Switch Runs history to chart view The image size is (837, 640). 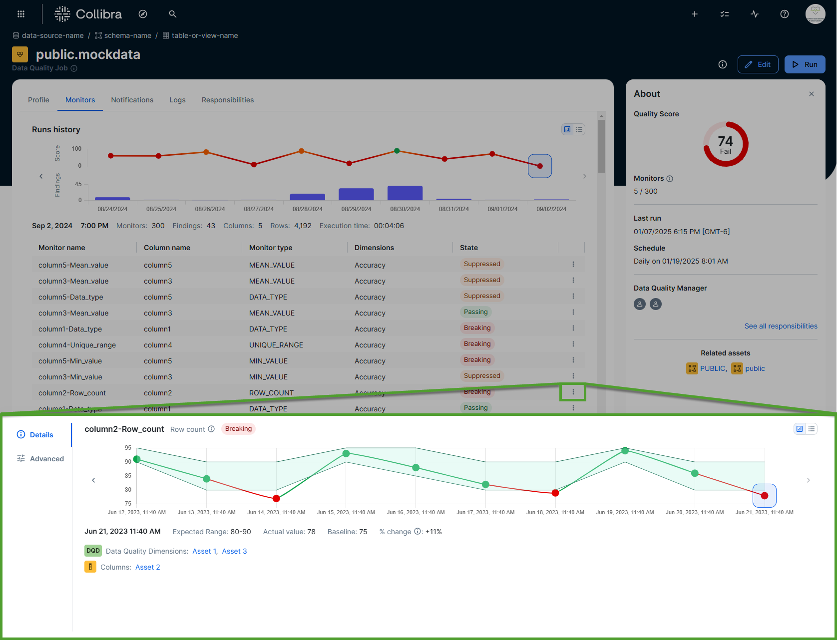[x=567, y=129]
